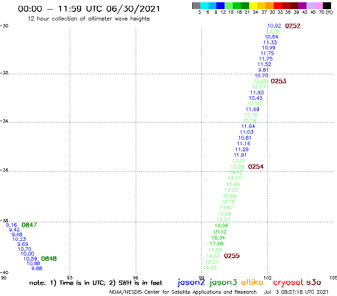
Task: Click the 12.05 wave height value
Action: [273, 31]
